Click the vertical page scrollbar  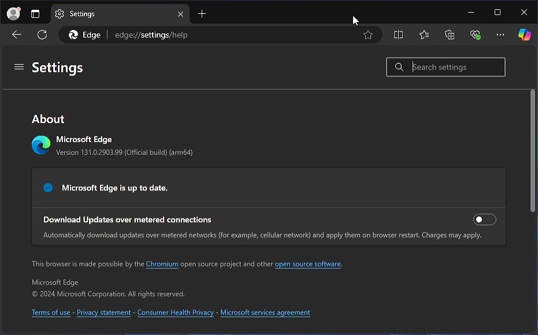(532, 150)
